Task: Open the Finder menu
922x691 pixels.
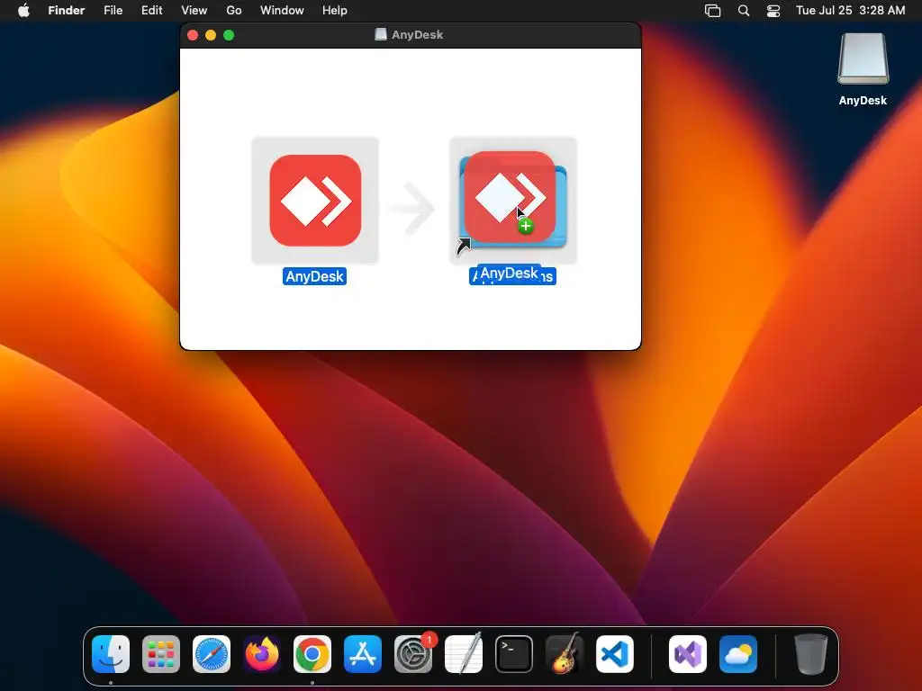Action: [x=67, y=11]
